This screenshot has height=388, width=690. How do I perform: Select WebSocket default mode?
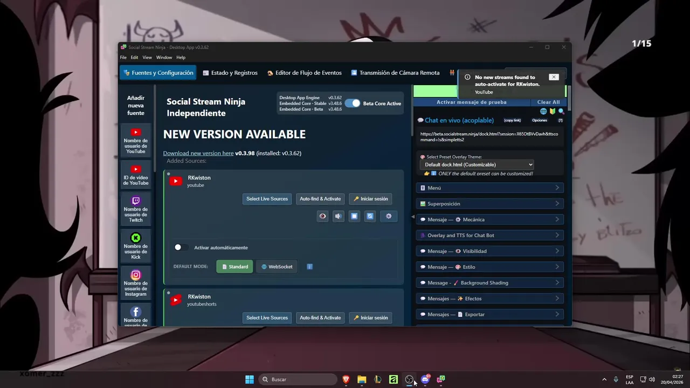[277, 267]
